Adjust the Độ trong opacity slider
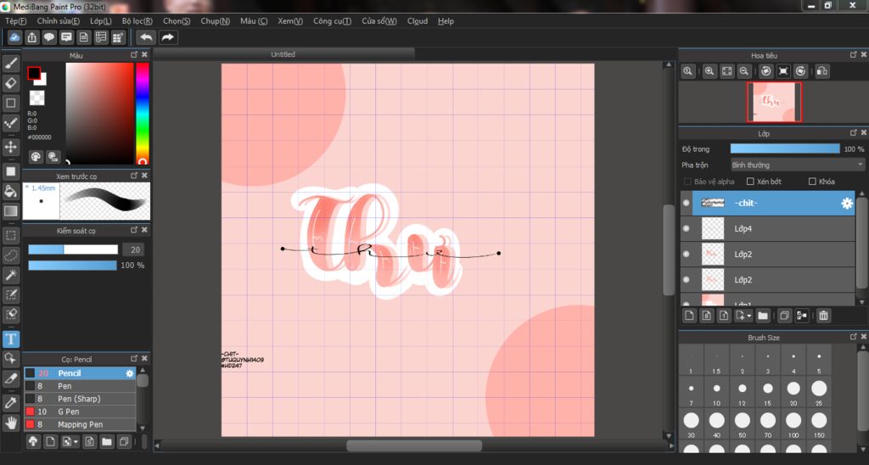This screenshot has height=465, width=869. 785,148
